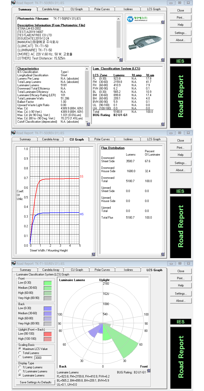Choose the Maximum LCS Value radio button
The image size is (204, 391).
point(20,349)
